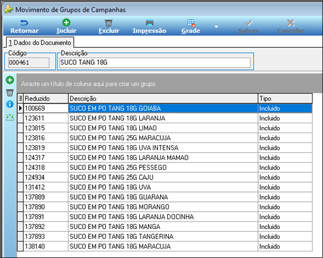Select the 1 Dados do Documento tab
The image size is (323, 258).
[40, 43]
